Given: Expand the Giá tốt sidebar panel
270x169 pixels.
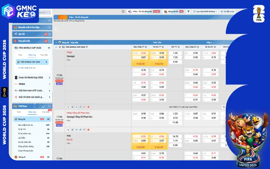Looking at the screenshot, I should click(49, 34).
